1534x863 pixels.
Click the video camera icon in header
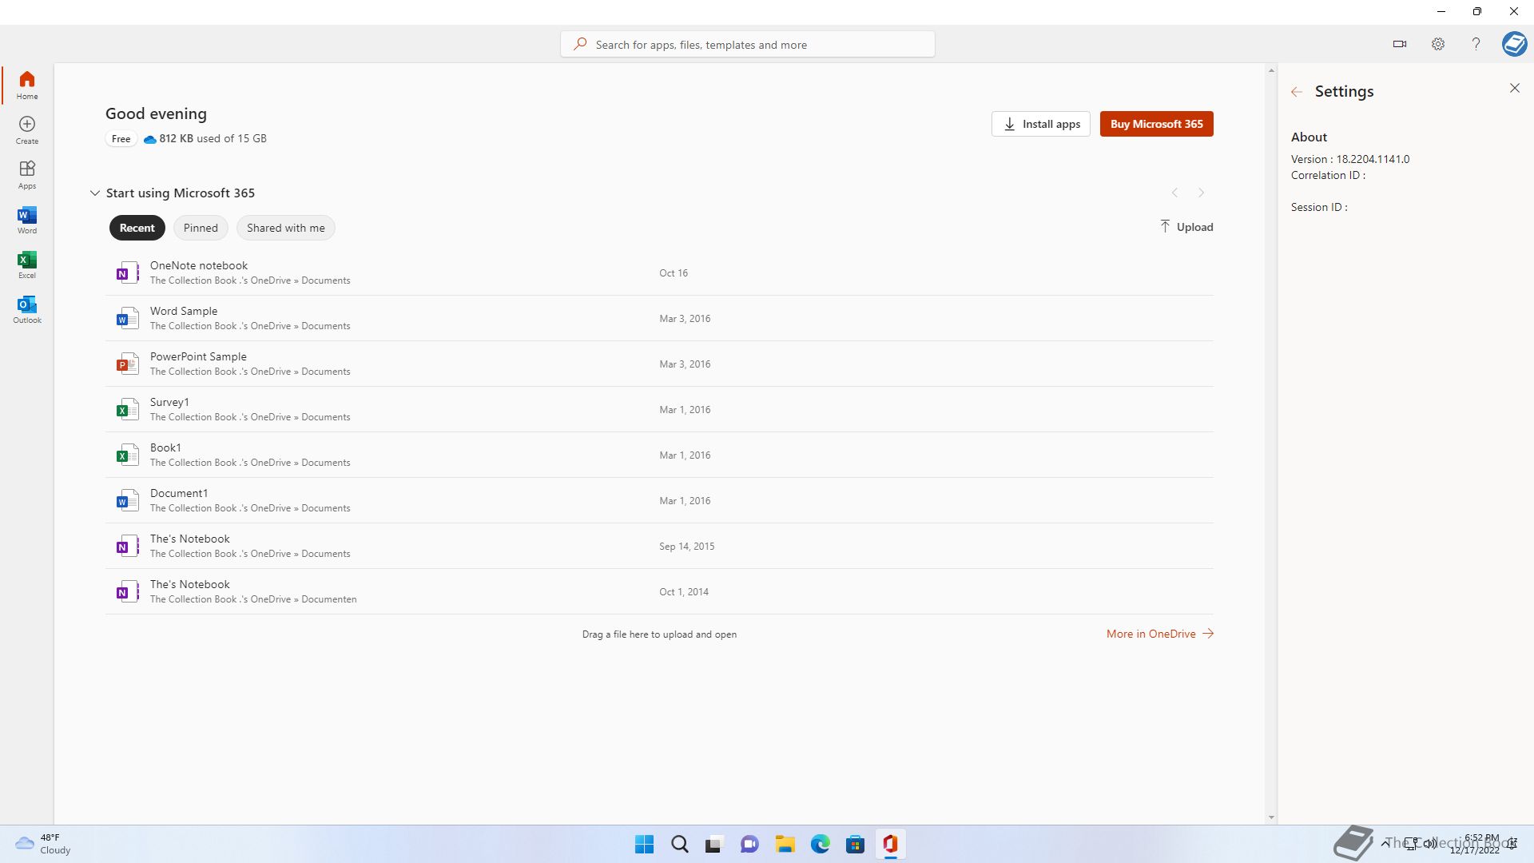(1400, 44)
